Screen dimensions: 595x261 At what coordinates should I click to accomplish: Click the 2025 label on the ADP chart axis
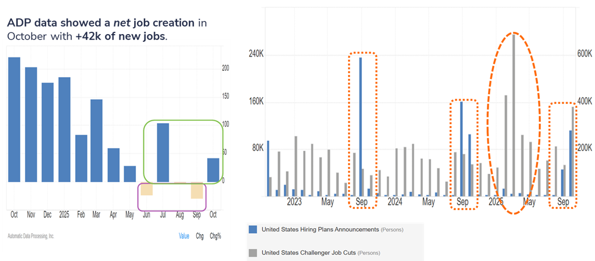tap(64, 215)
